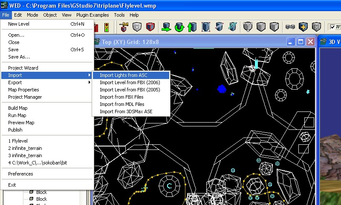Viewport: 341px width, 205px height.
Task: Choose Save in the File menu
Action: (47, 50)
